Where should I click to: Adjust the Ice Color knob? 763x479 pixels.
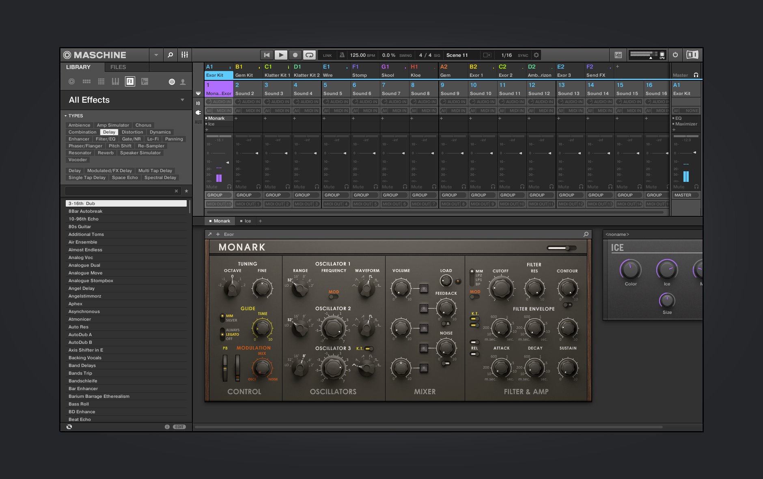[630, 270]
